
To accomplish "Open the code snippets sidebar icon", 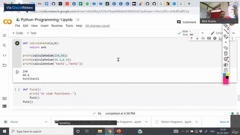I will tap(4, 55).
